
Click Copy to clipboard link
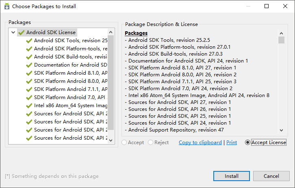click(x=200, y=143)
